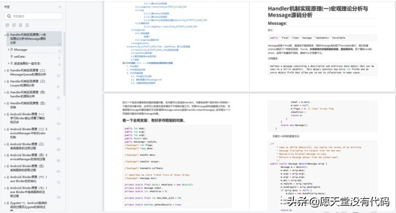This screenshot has height=213, width=396.
Task: Click the collapse-all bookmarks toolbar icon
Action: (x=14, y=25)
